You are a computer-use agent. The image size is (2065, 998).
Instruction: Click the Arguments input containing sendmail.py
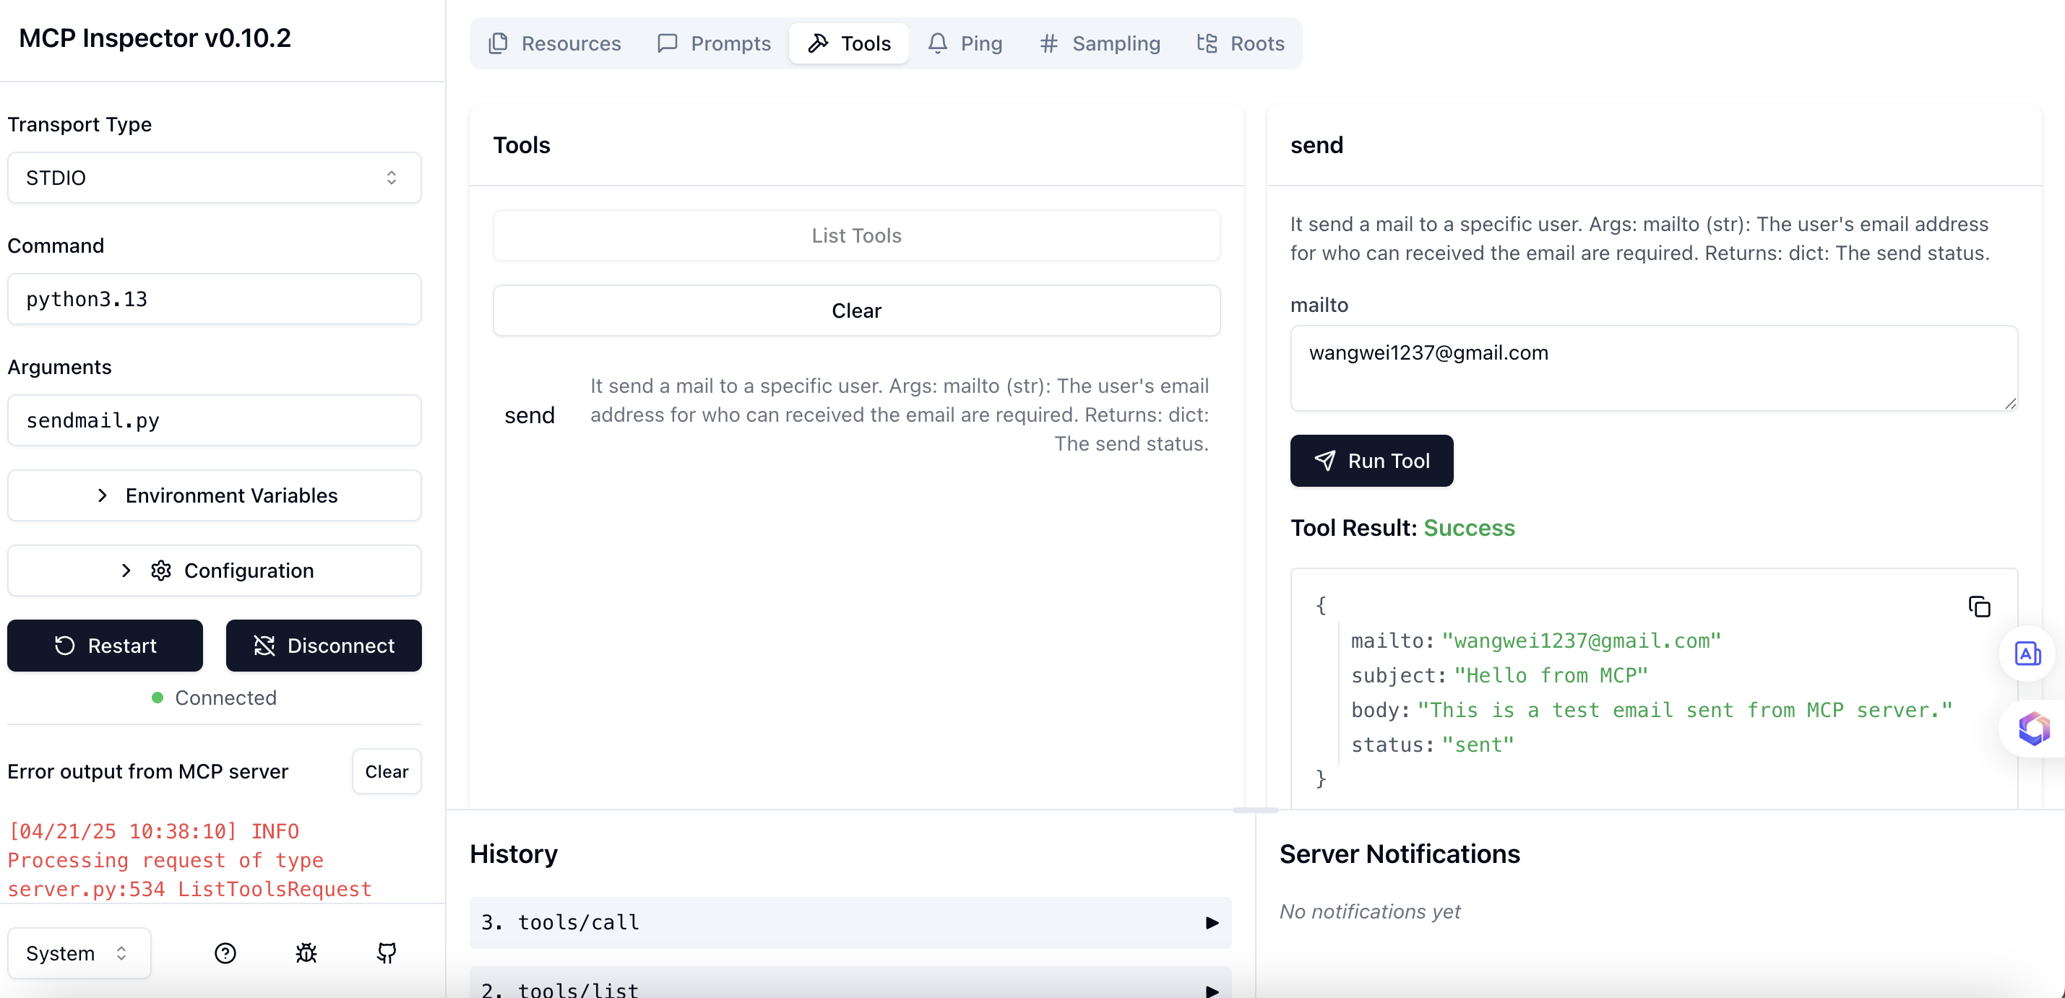click(214, 420)
